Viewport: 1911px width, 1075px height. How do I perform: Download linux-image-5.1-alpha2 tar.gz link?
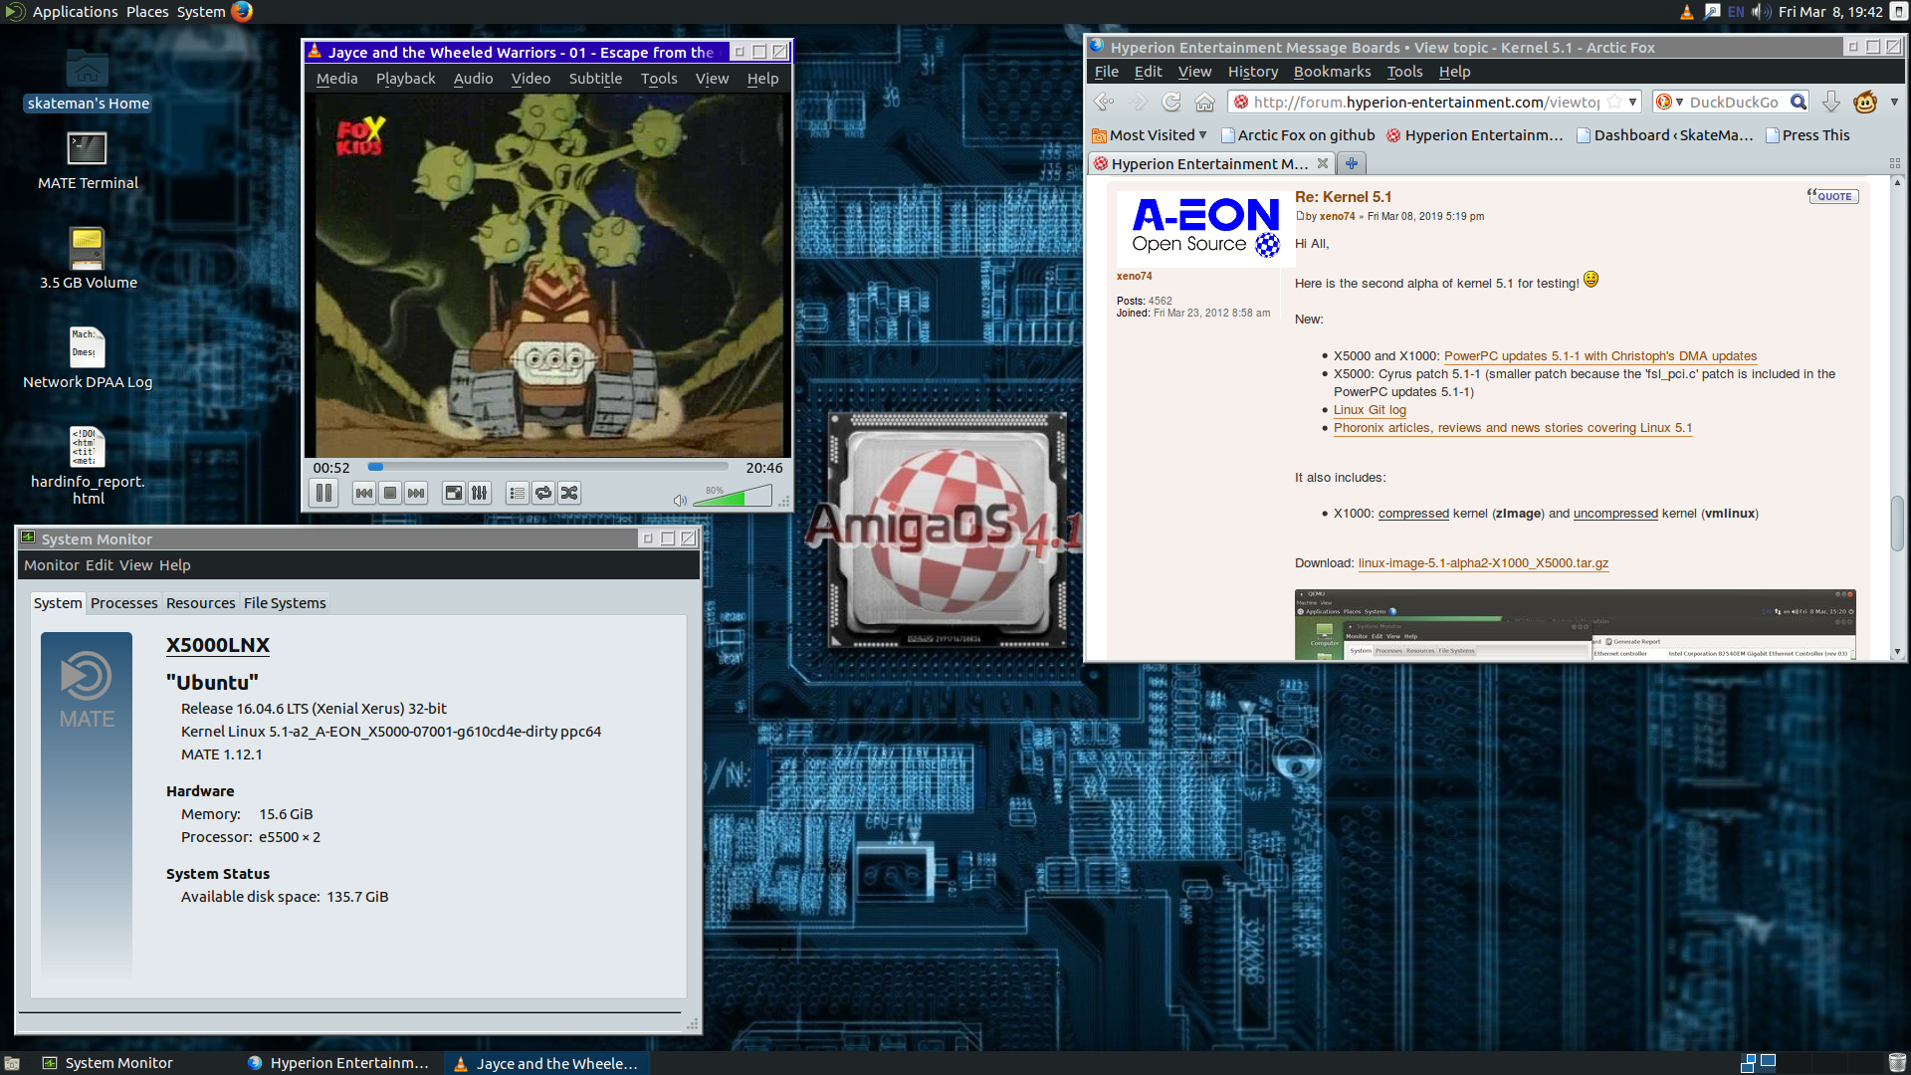point(1483,563)
